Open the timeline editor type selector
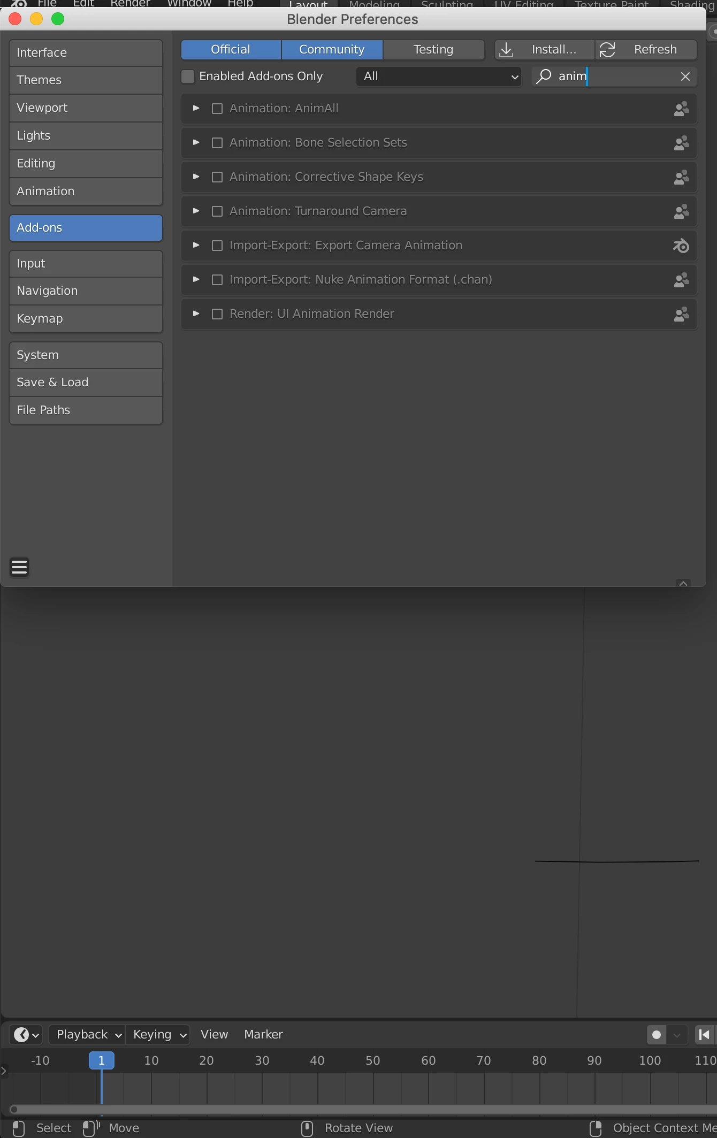The width and height of the screenshot is (717, 1138). click(x=26, y=1035)
